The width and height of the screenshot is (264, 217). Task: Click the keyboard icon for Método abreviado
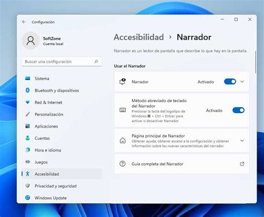123,110
